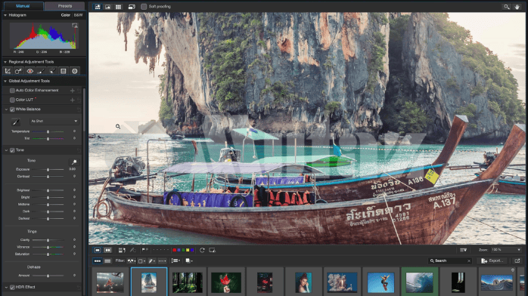Switch to list view in browser panel
Viewport: 528px width, 296px height.
[x=107, y=261]
